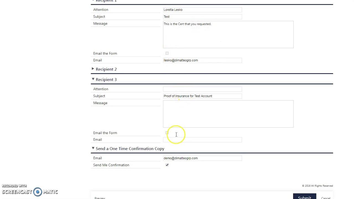Click the Recipient 1 Message box
Image resolution: width=354 pixels, height=199 pixels.
[228, 35]
